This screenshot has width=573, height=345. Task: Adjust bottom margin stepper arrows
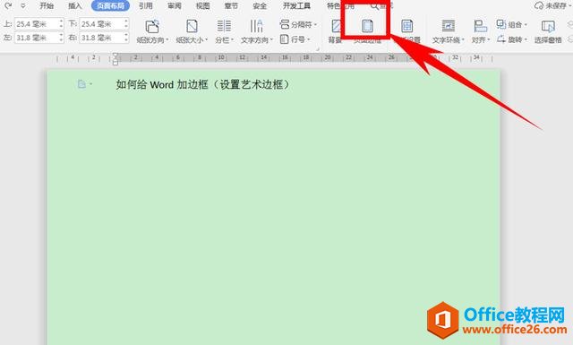[x=126, y=24]
